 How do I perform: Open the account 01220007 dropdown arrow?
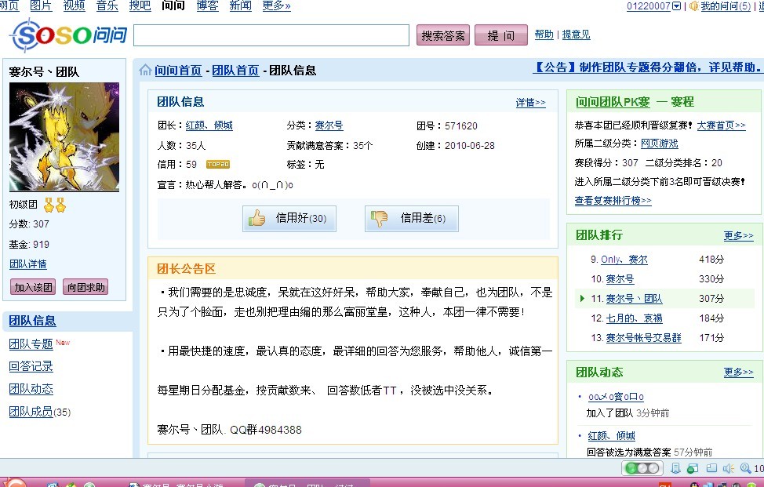676,6
